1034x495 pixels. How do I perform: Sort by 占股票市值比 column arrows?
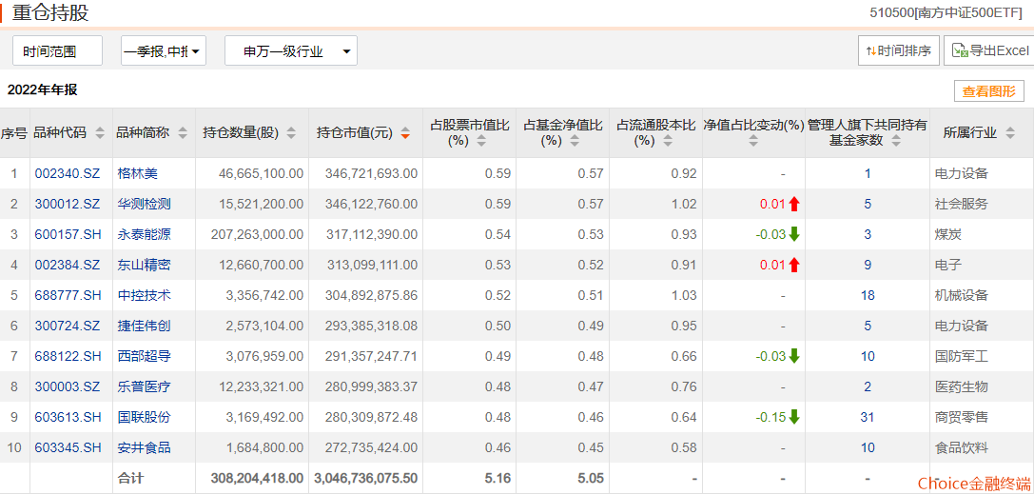coord(481,141)
